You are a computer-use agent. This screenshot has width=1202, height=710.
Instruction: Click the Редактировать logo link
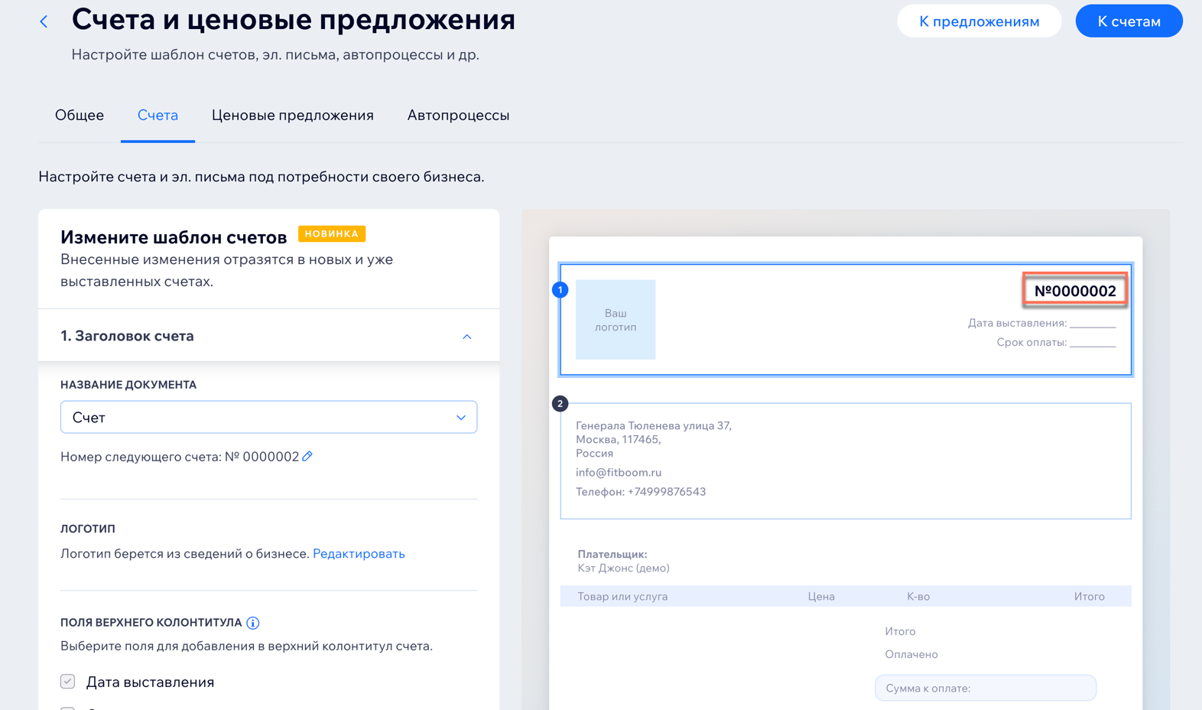[359, 553]
